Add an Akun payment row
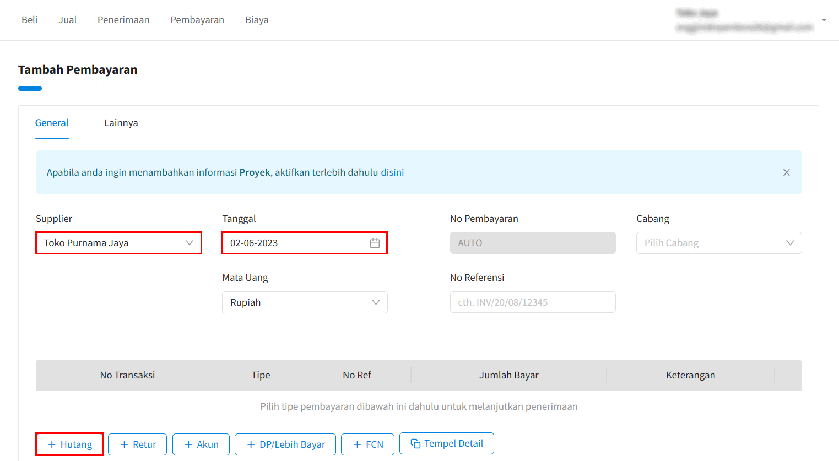This screenshot has height=461, width=839. [x=201, y=444]
